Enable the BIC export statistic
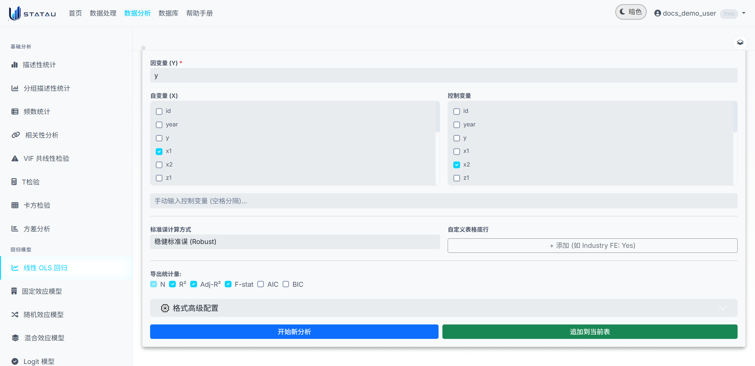The height and width of the screenshot is (366, 755). pos(285,284)
